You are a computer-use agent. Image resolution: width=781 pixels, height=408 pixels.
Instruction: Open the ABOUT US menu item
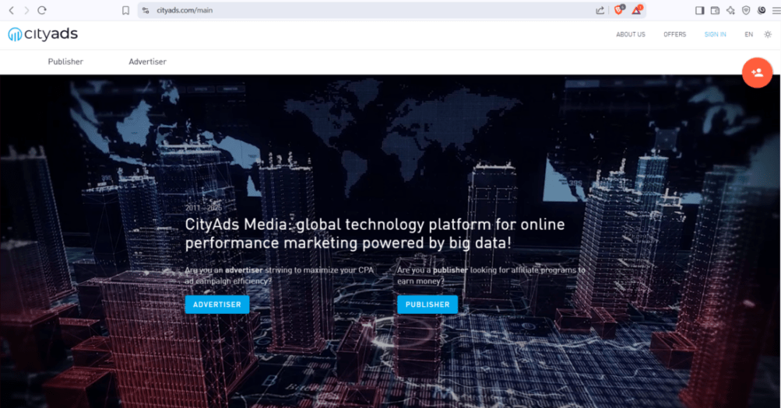click(x=631, y=34)
